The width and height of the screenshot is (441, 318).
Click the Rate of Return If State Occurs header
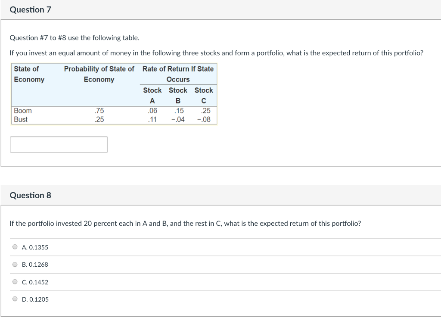click(177, 74)
